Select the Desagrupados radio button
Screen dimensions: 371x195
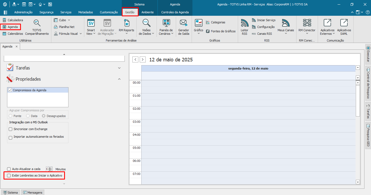point(44,116)
